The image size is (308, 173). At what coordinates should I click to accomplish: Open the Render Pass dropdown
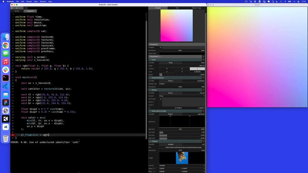click(x=182, y=84)
